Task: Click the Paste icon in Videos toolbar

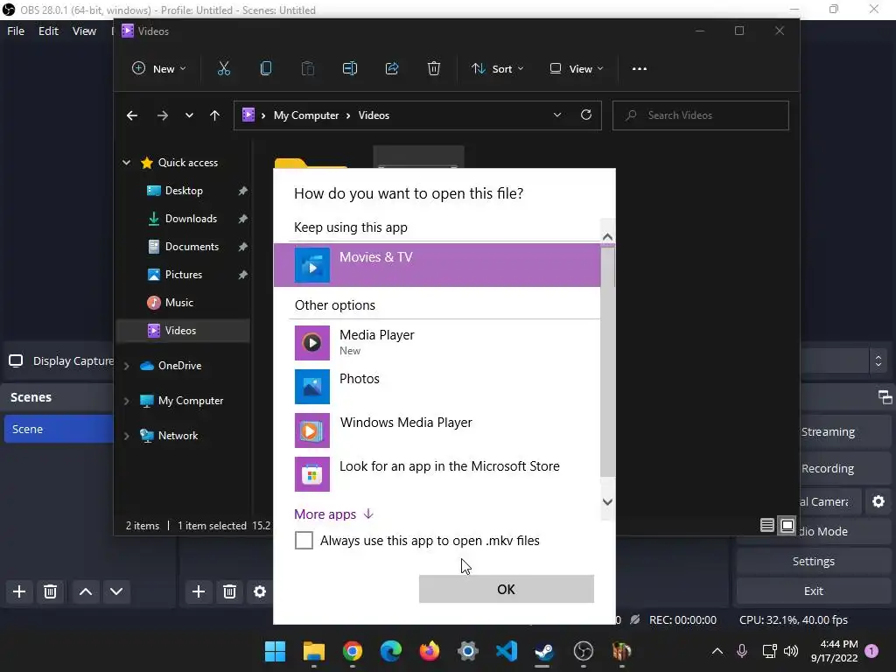Action: (307, 68)
